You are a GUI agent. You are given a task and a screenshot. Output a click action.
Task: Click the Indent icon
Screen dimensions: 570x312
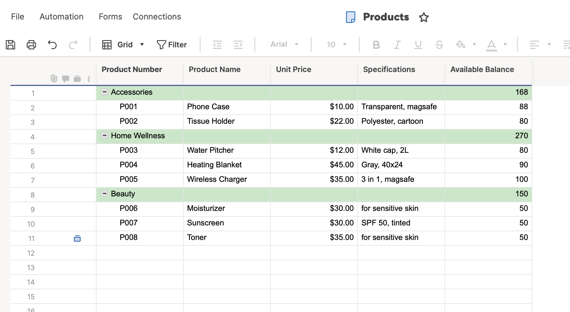point(238,45)
